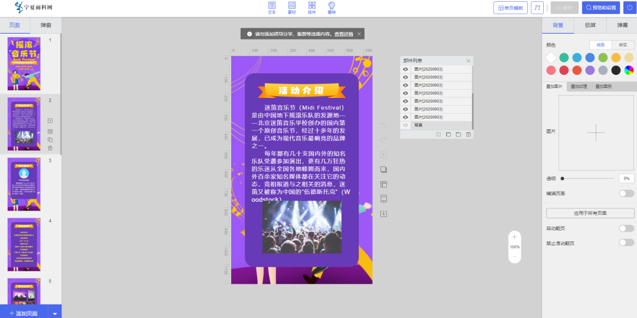Click the 应用于所有页面 button
This screenshot has width=637, height=318.
point(590,213)
